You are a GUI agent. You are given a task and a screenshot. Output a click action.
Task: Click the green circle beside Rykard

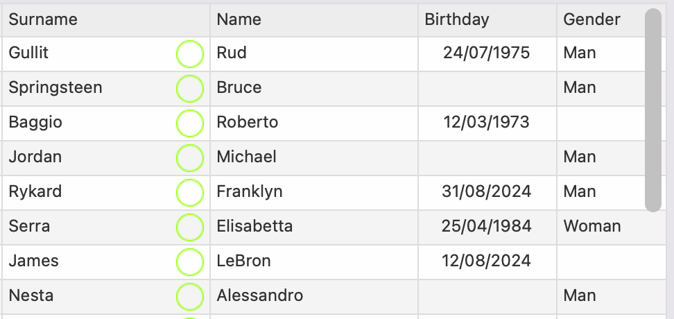(x=190, y=193)
